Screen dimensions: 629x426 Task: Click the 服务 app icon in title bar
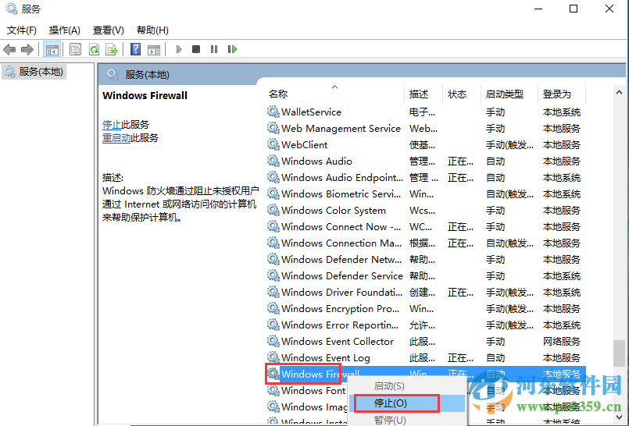point(11,9)
